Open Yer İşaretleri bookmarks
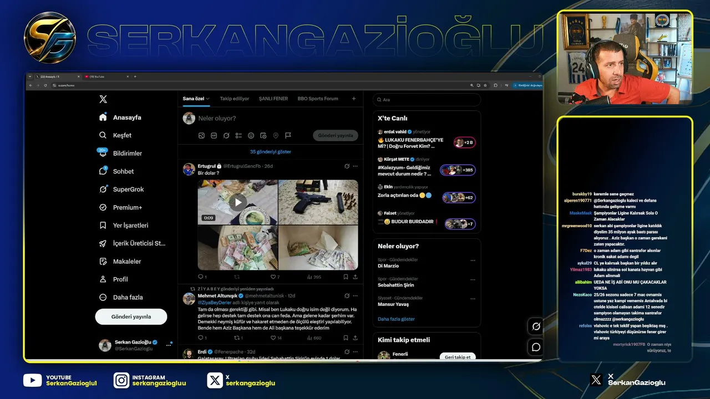The height and width of the screenshot is (399, 710). tap(124, 226)
